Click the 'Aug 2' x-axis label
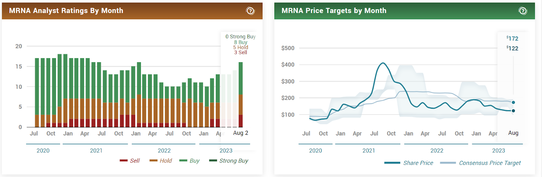Viewport: 542px width, 177px height. pyautogui.click(x=241, y=133)
